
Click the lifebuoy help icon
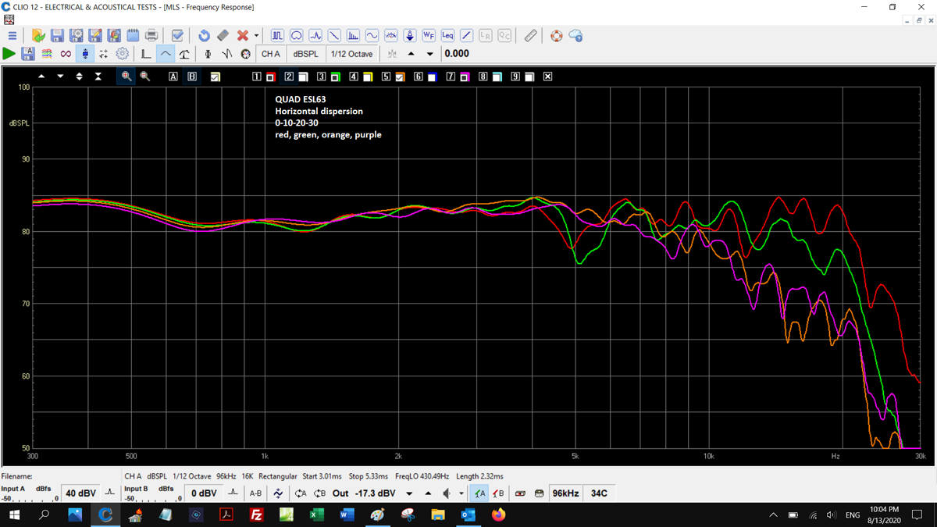point(556,36)
